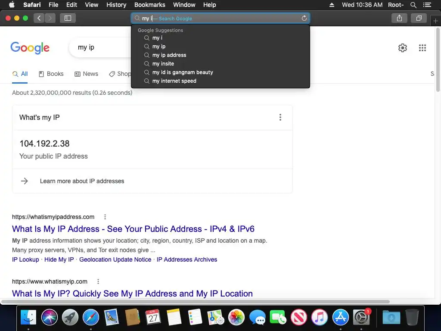
Task: Open FaceTime app in the Dock
Action: tap(278, 317)
